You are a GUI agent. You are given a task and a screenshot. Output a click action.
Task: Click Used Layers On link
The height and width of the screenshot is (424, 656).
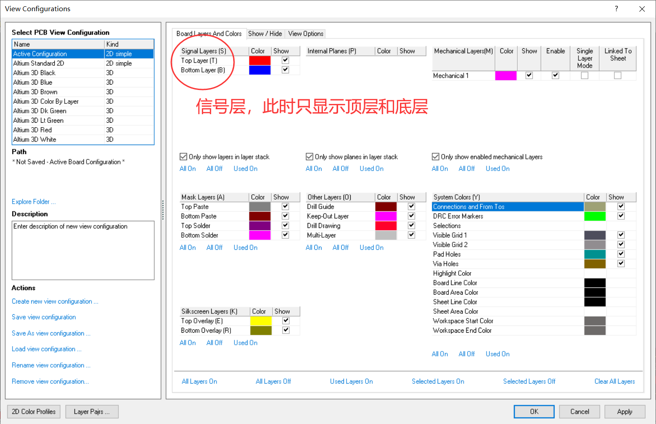[x=351, y=381]
